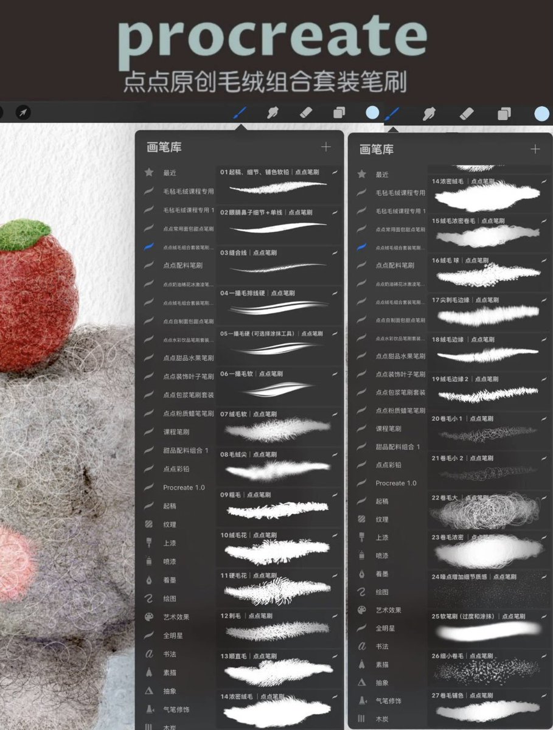Tap the Eraser tool above left brush library
This screenshot has width=553, height=730.
(306, 113)
